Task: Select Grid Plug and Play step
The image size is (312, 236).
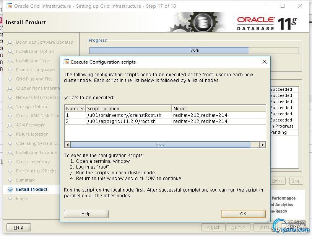Action: (34, 79)
